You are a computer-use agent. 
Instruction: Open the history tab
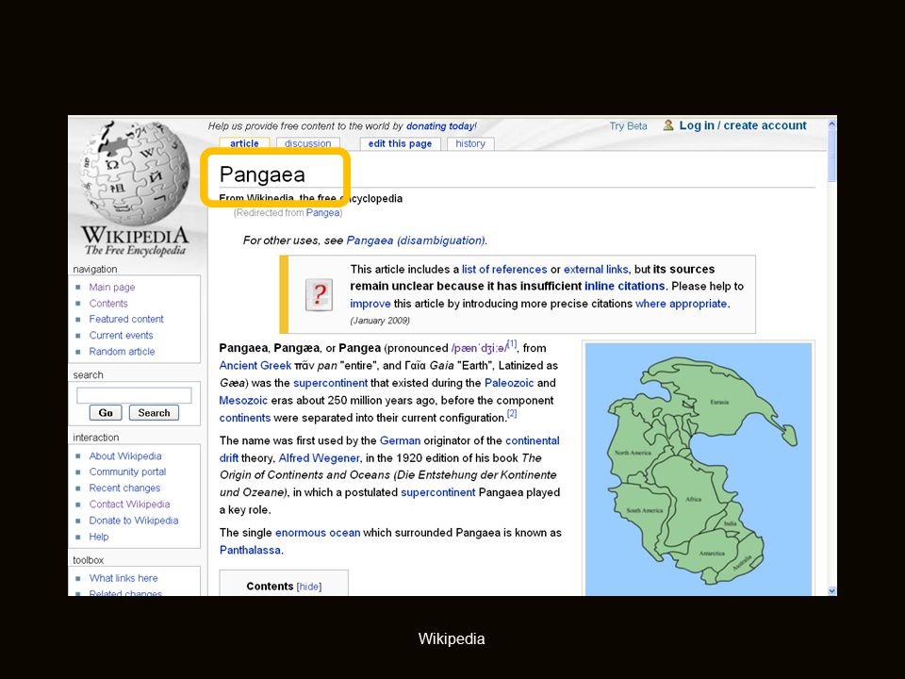tap(470, 143)
